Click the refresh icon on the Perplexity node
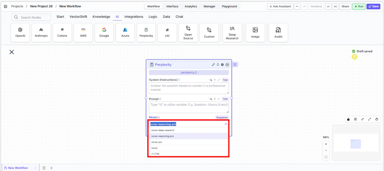Viewport: 384px width, 171px height. [218, 65]
